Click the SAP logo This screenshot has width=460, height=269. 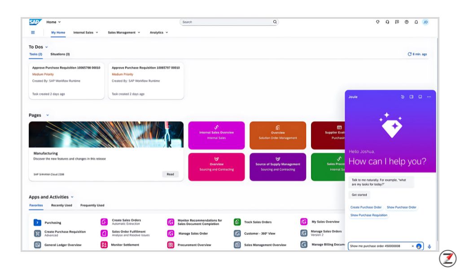pos(35,22)
